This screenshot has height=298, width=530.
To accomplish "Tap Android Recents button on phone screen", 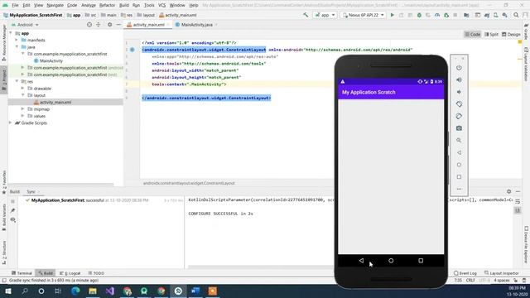I will pyautogui.click(x=421, y=261).
